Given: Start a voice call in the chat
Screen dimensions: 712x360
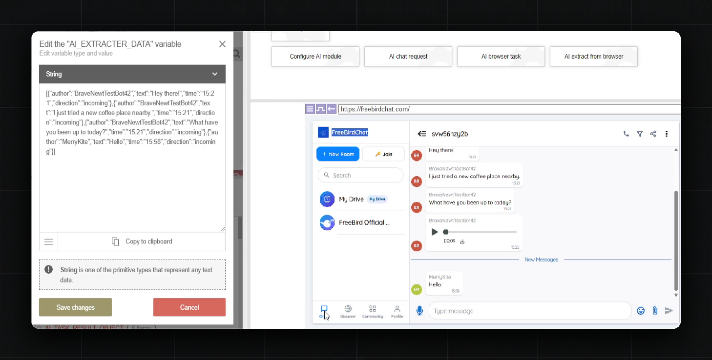Looking at the screenshot, I should click(626, 134).
